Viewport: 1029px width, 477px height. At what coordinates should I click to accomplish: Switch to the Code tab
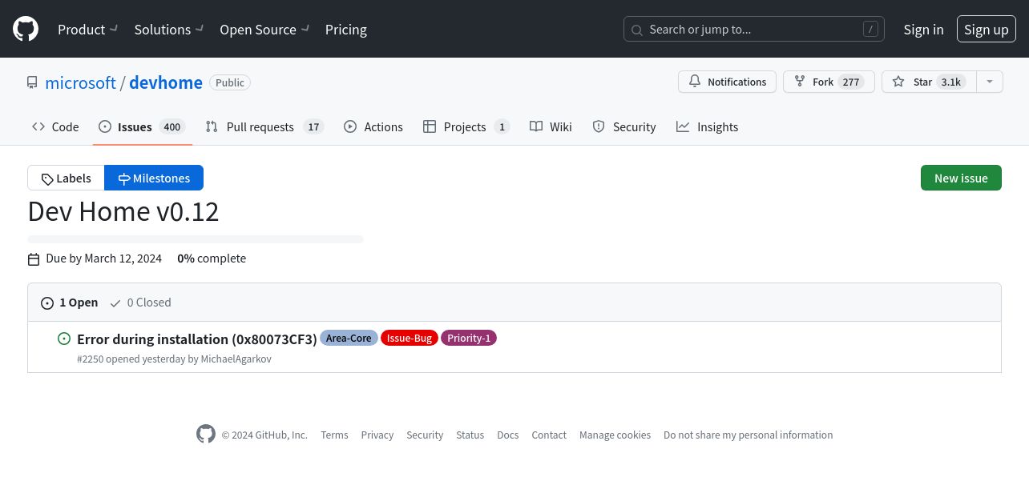[x=55, y=126]
